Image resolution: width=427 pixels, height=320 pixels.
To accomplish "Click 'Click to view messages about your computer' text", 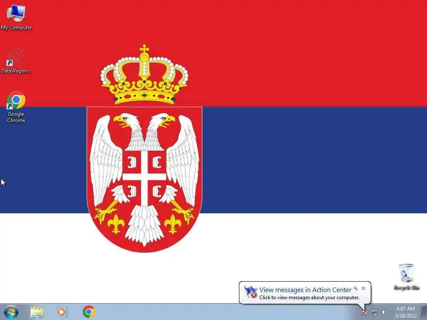I will point(309,297).
